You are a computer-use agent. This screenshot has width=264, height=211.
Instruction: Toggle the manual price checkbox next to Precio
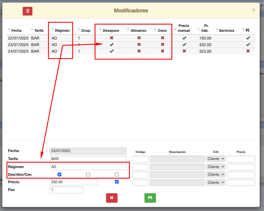coord(117,182)
